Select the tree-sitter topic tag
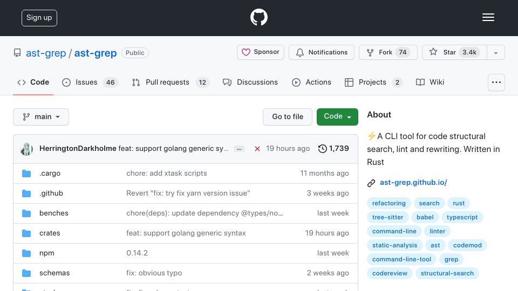This screenshot has height=291, width=518. (388, 217)
